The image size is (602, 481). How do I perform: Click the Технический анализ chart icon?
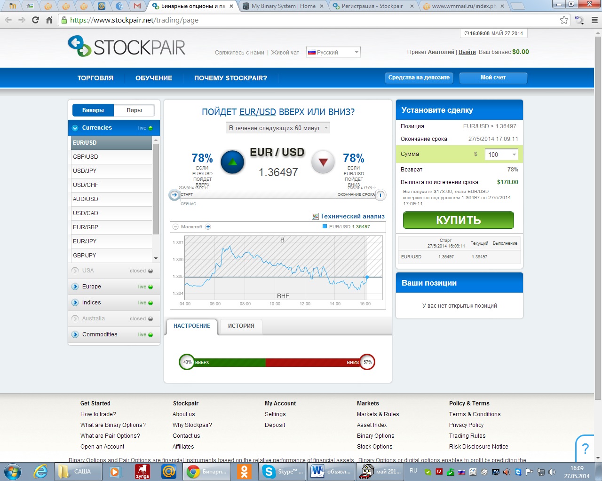tap(315, 216)
